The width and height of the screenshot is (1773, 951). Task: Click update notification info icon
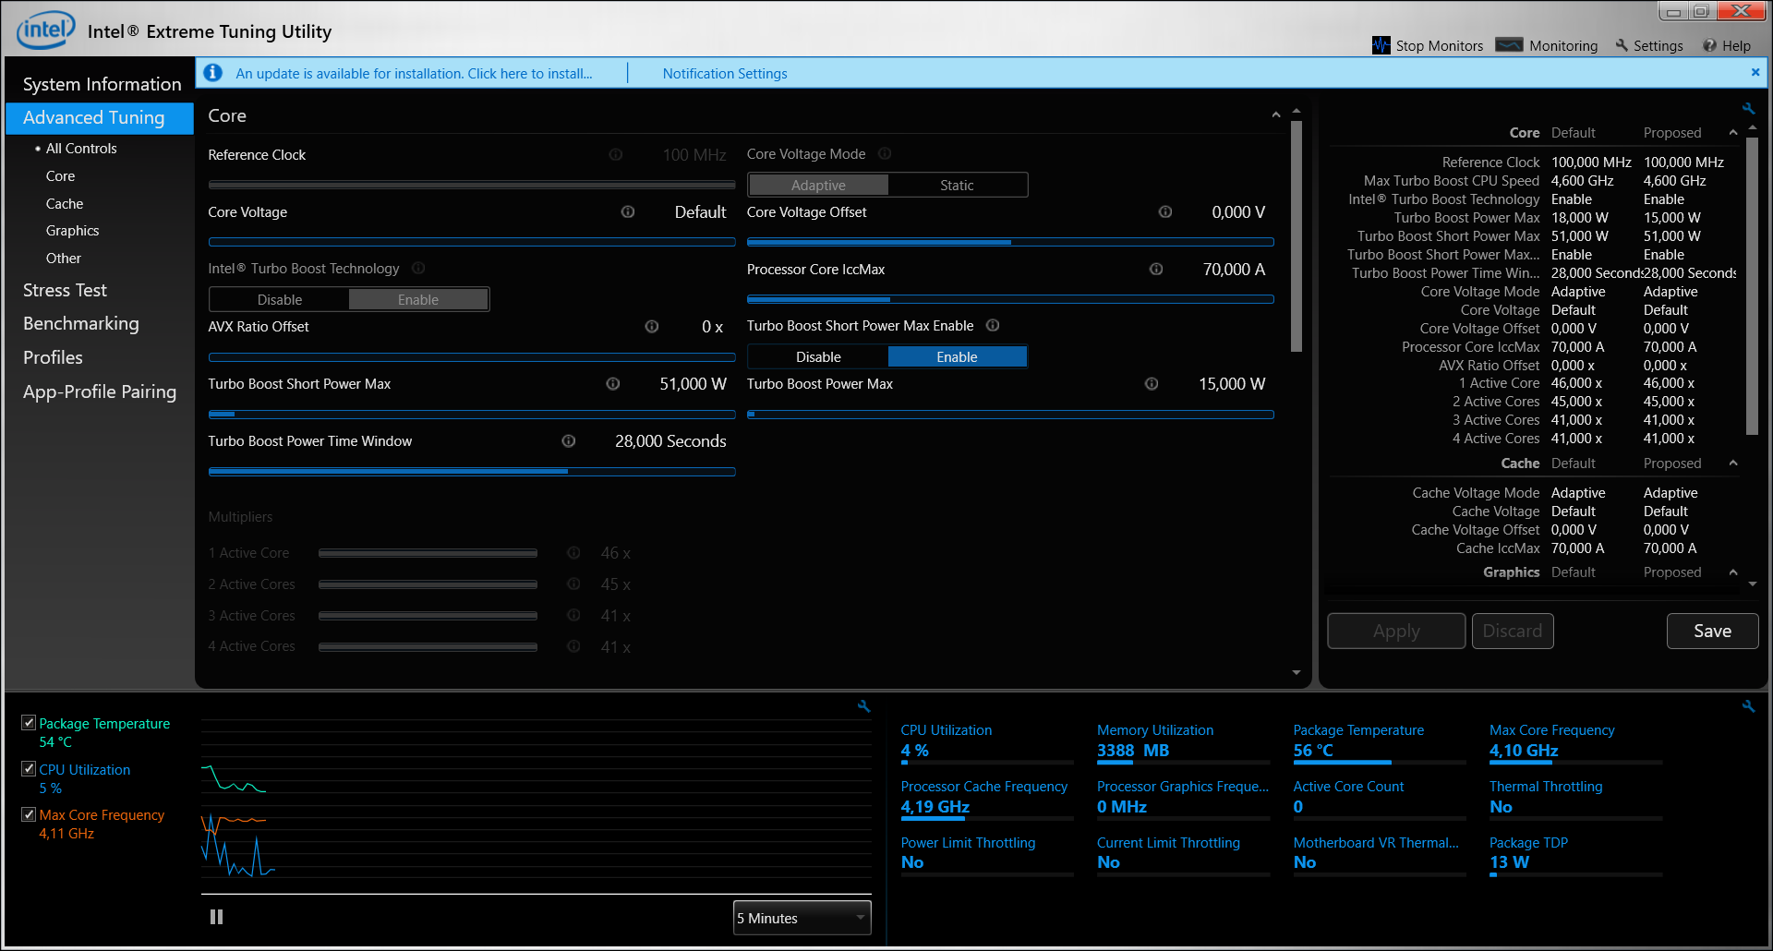coord(212,72)
